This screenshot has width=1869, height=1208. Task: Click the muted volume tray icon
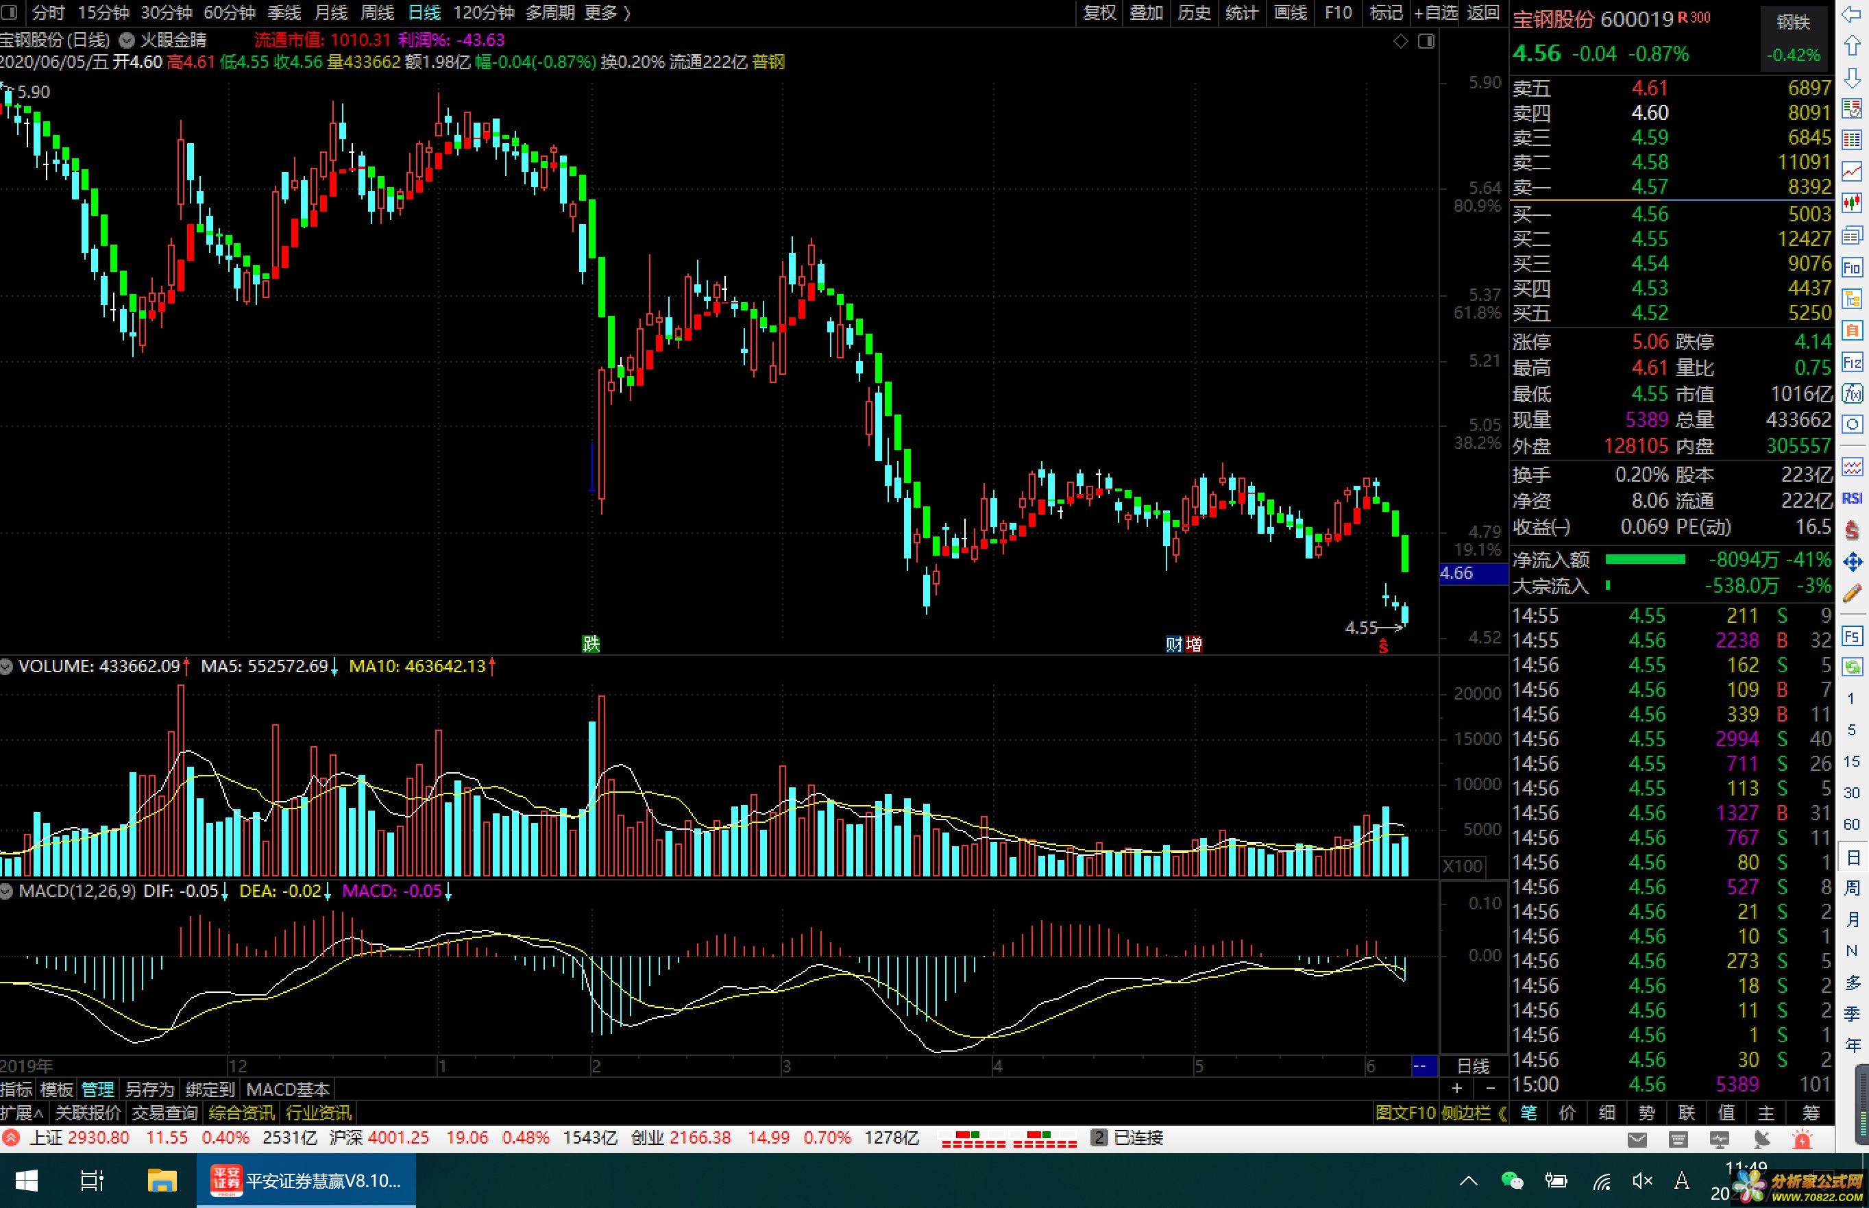click(1641, 1181)
